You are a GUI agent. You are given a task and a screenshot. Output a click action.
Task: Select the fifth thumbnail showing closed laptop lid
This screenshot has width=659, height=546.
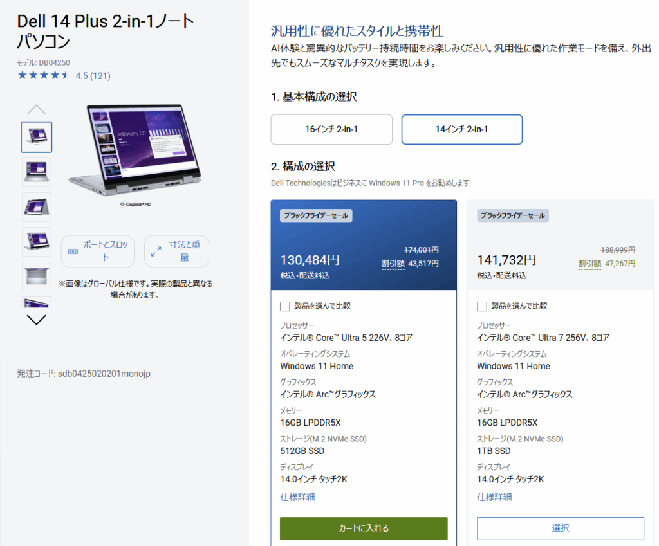click(x=37, y=276)
